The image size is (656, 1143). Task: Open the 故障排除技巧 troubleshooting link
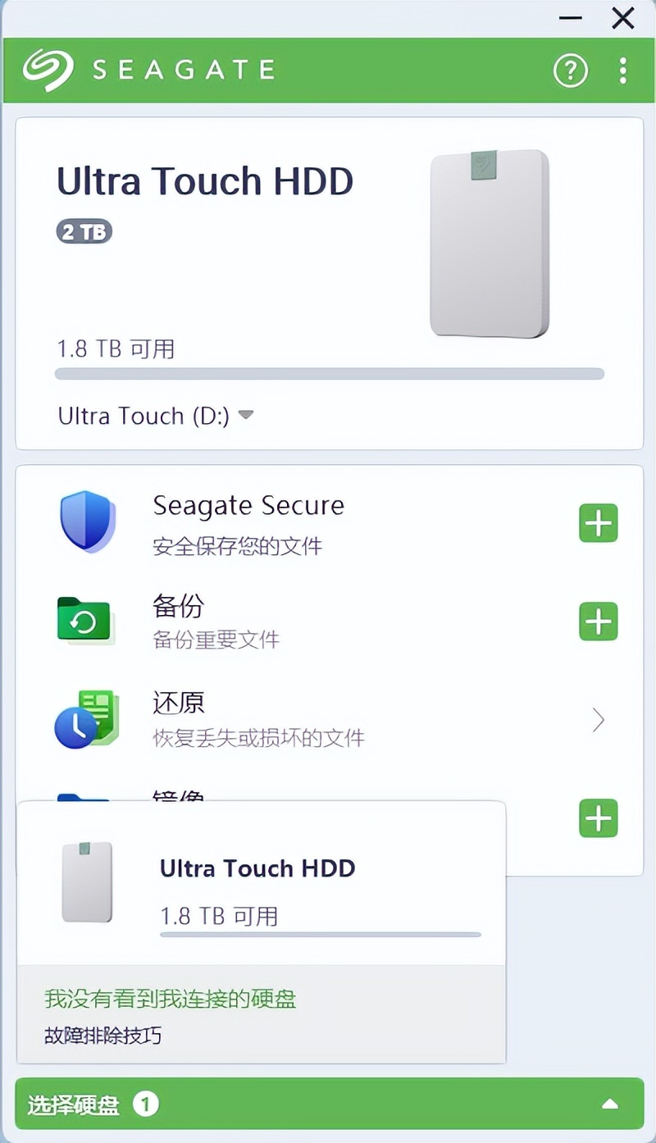pyautogui.click(x=103, y=1036)
